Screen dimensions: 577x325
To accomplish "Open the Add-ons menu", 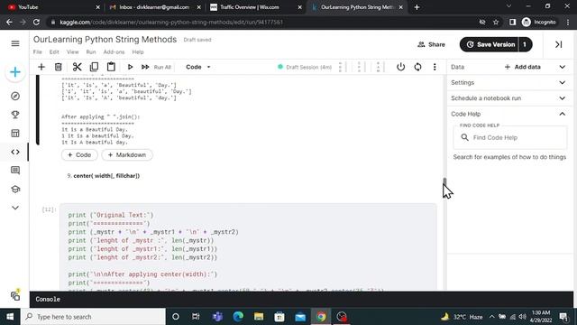I will pos(114,52).
